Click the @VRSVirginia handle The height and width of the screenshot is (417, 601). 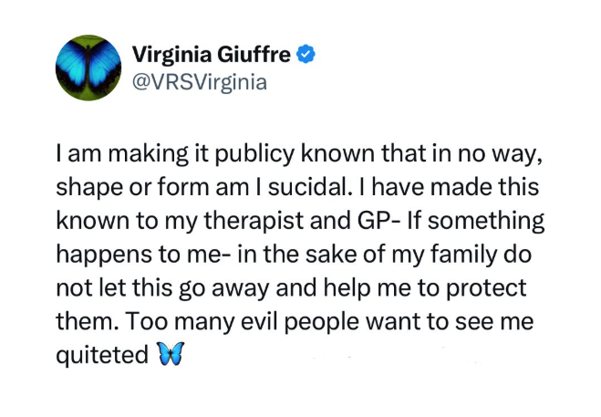point(200,82)
